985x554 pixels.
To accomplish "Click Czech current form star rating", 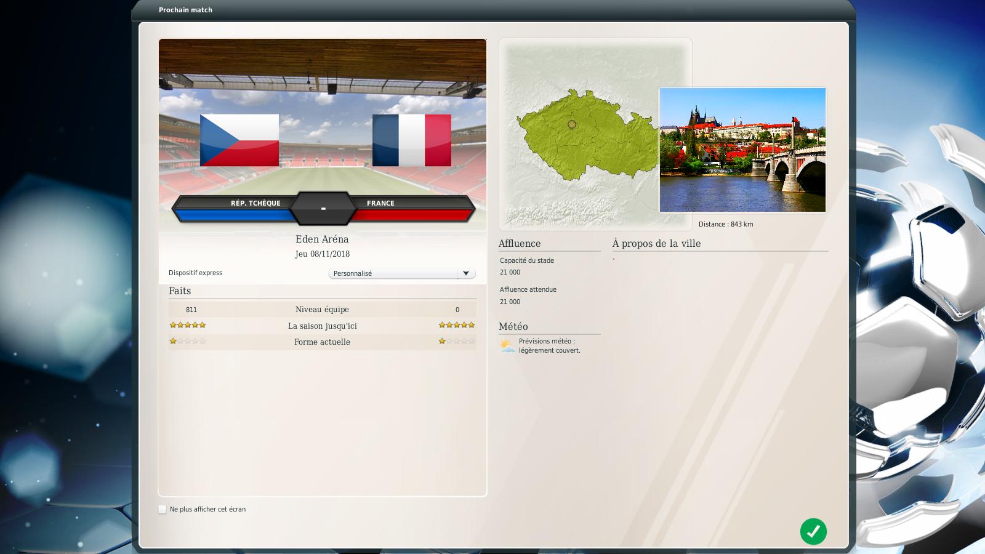I will 188,341.
